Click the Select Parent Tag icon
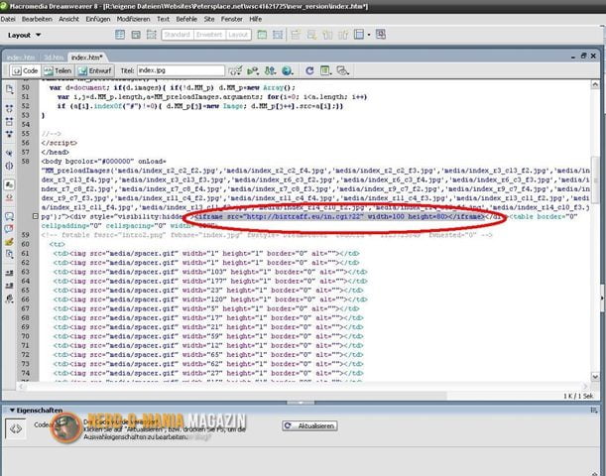 [x=9, y=153]
